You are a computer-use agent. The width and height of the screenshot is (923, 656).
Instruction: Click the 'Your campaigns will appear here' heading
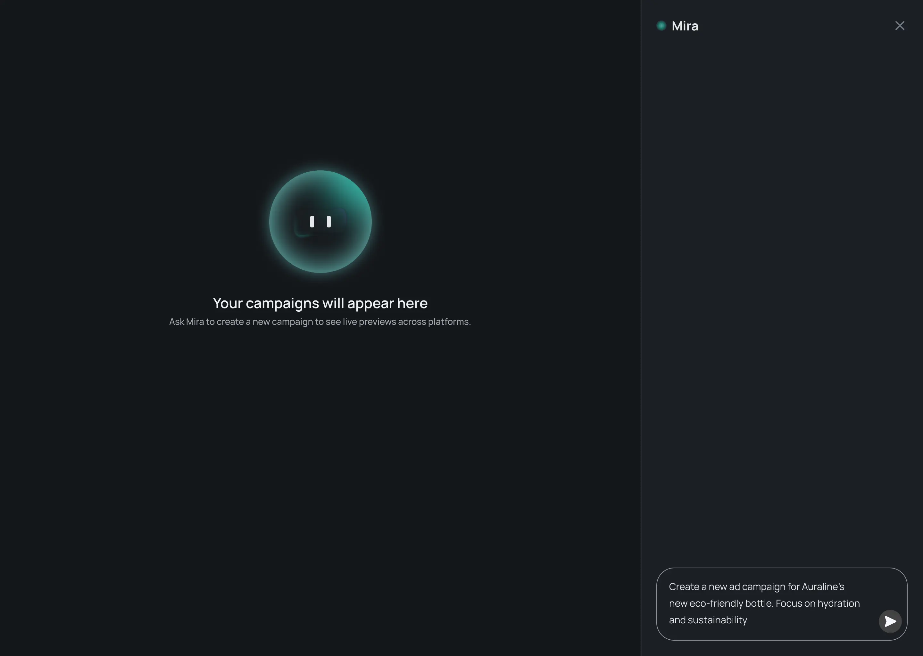(x=320, y=303)
